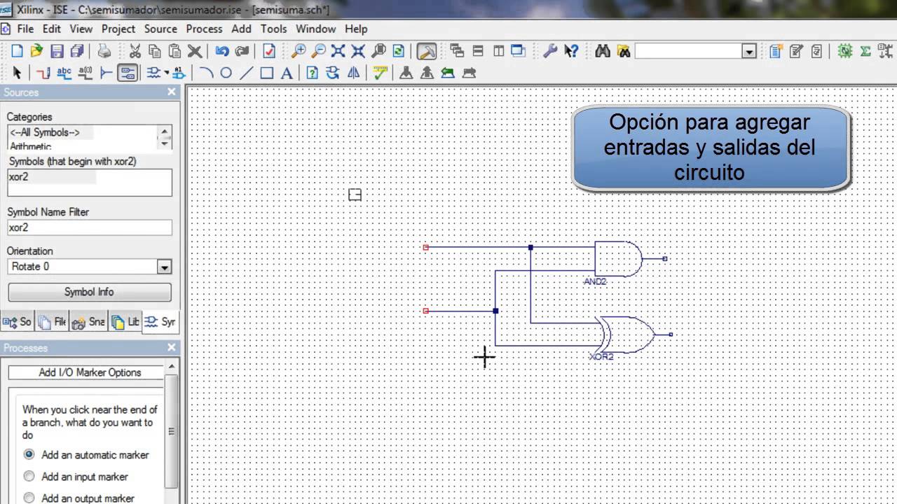Select the circle drawing tool

(x=226, y=73)
